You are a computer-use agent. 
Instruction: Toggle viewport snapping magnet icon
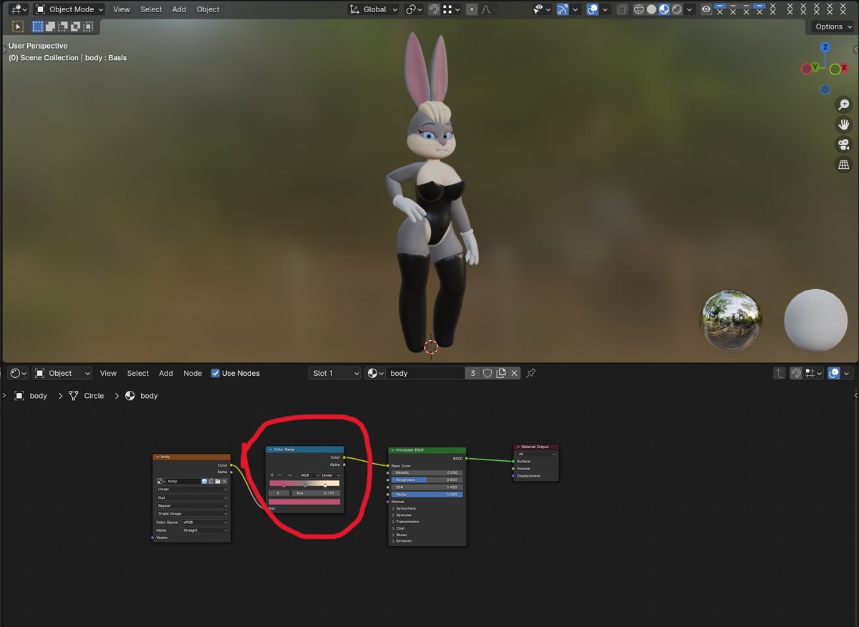[435, 9]
